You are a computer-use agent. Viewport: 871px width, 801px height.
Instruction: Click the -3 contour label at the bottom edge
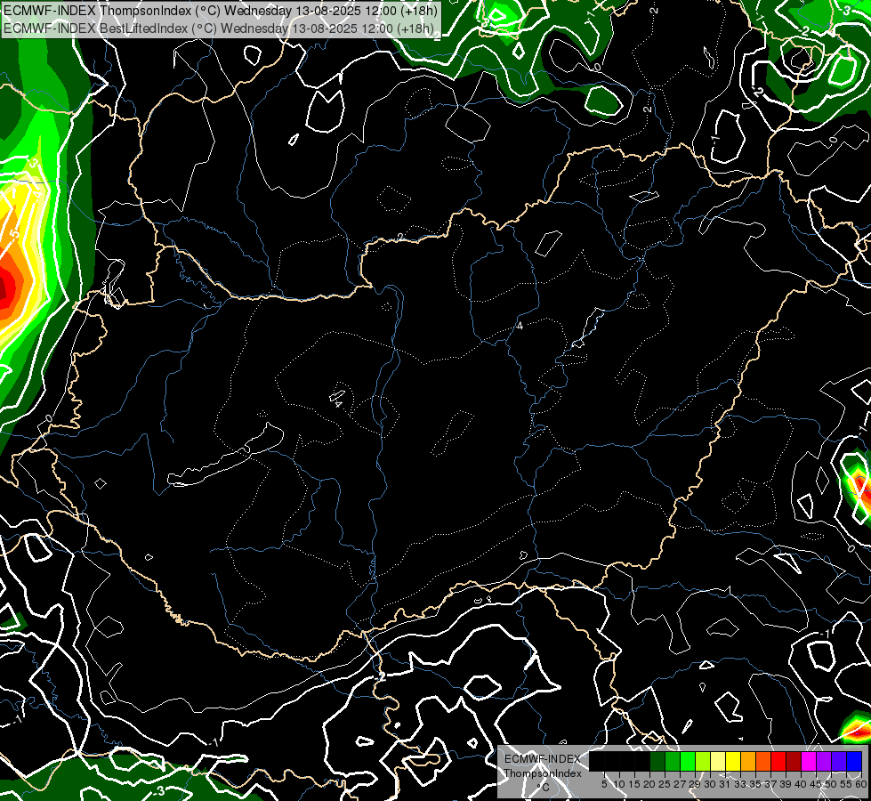tap(159, 791)
